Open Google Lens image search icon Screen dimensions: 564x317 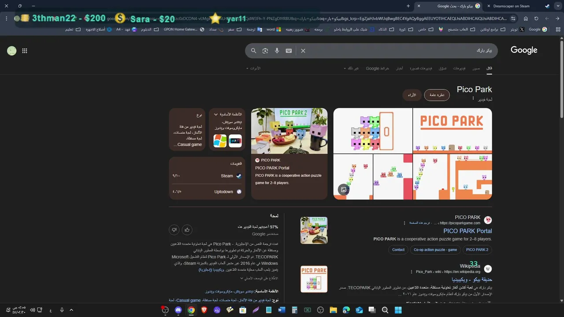tap(265, 51)
